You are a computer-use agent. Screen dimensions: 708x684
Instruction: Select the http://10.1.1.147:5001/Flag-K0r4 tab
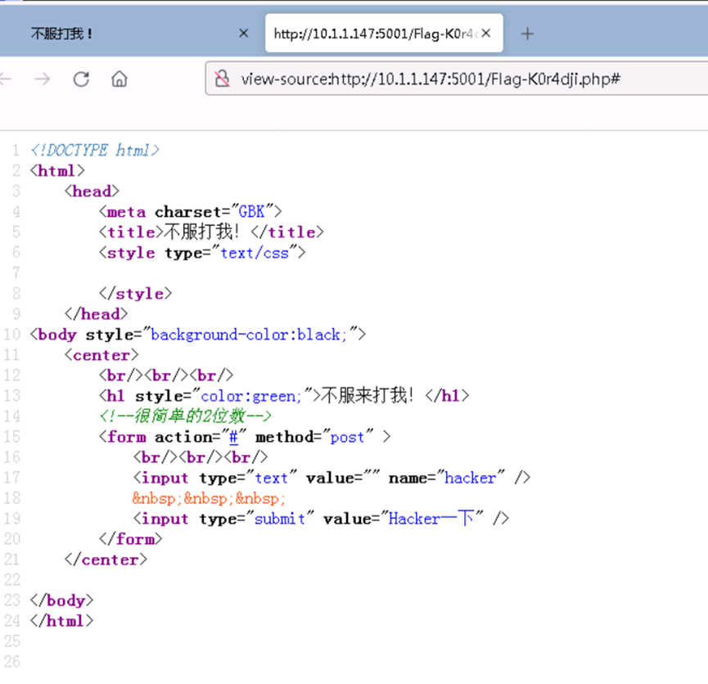point(384,33)
